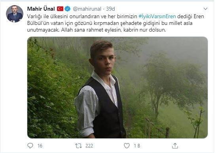
Task: Click the blue verified badge
Action: coord(68,9)
